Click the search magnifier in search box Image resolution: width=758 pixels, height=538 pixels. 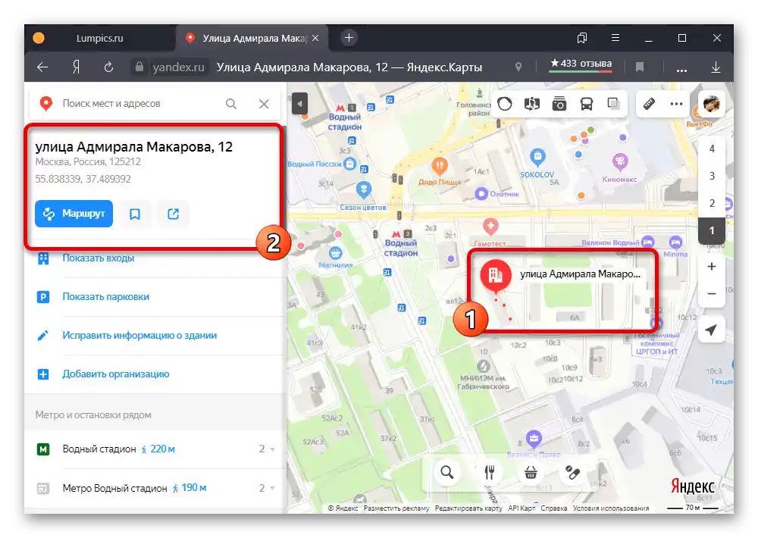coord(231,104)
